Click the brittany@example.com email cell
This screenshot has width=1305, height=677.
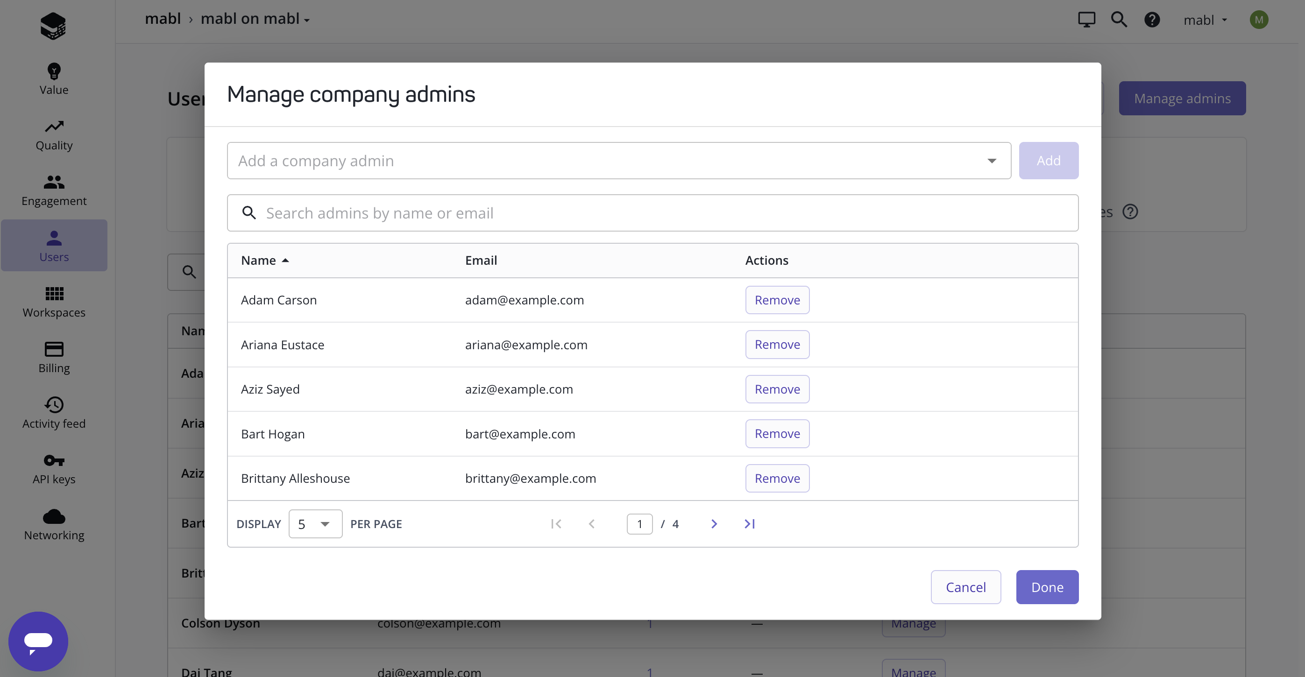click(x=531, y=478)
